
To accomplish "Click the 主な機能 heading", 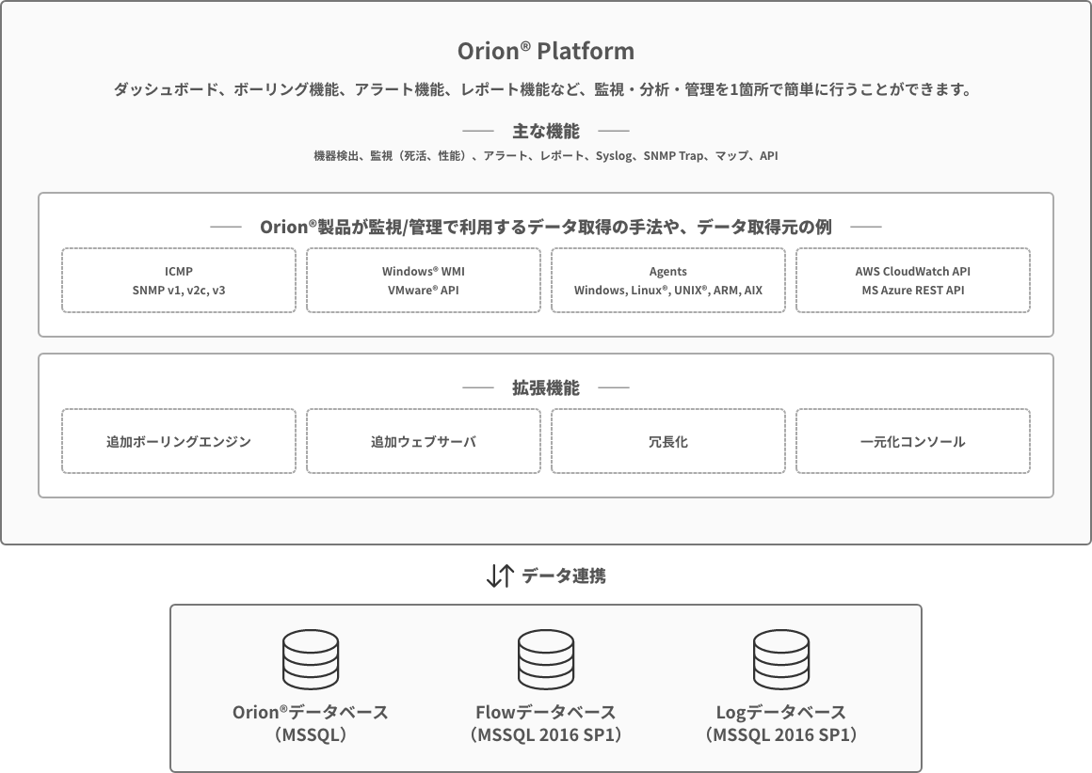I will click(x=546, y=131).
